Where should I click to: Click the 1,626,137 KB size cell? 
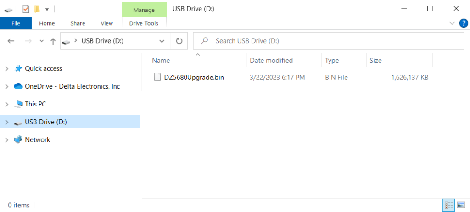[x=410, y=78]
